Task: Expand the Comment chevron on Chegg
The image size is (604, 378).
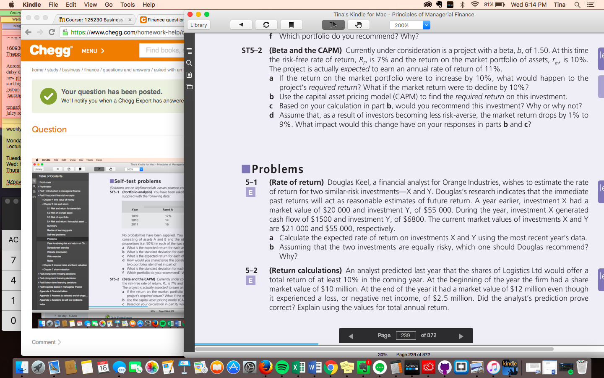Action: [59, 342]
